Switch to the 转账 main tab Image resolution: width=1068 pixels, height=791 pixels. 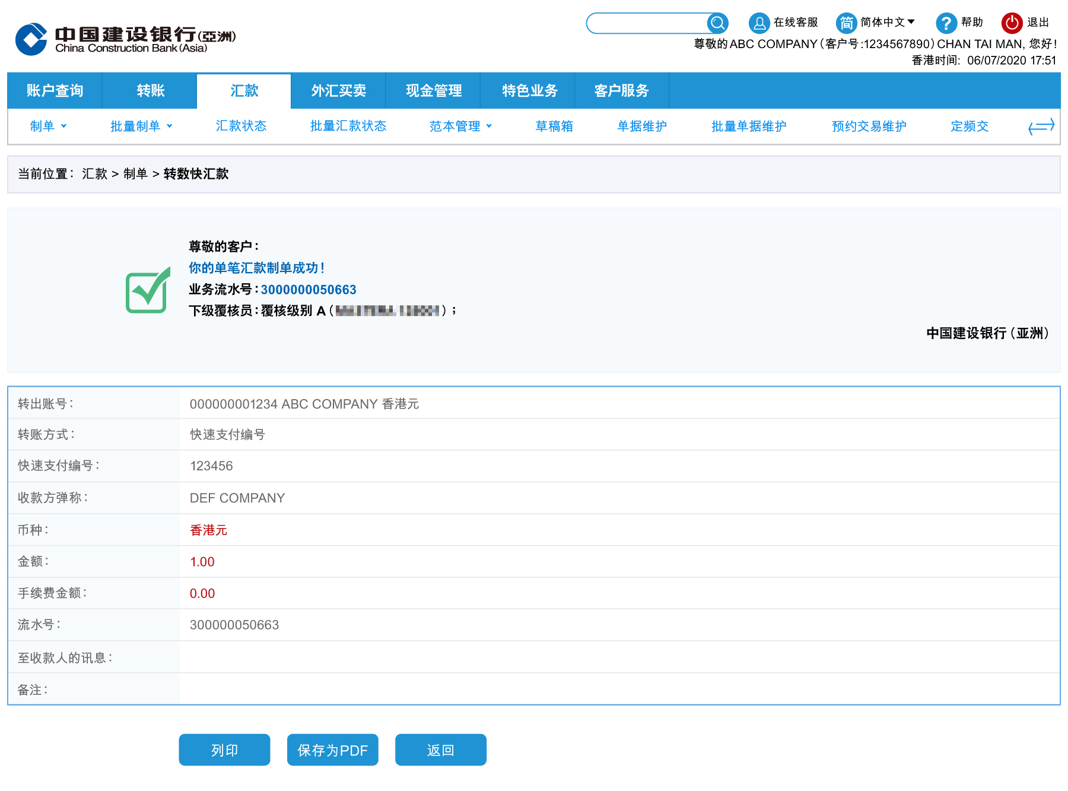click(150, 91)
